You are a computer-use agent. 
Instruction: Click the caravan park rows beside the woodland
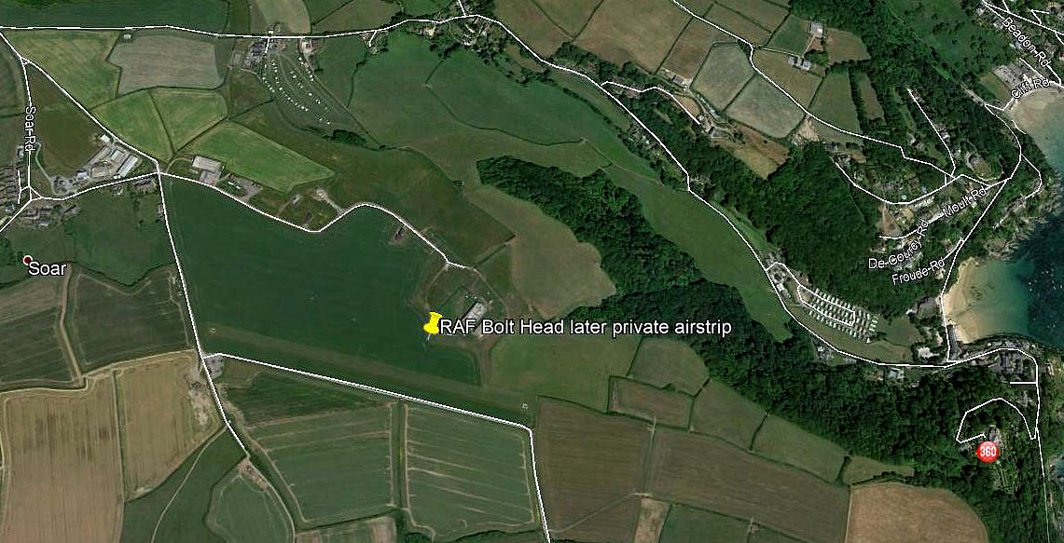tap(836, 311)
